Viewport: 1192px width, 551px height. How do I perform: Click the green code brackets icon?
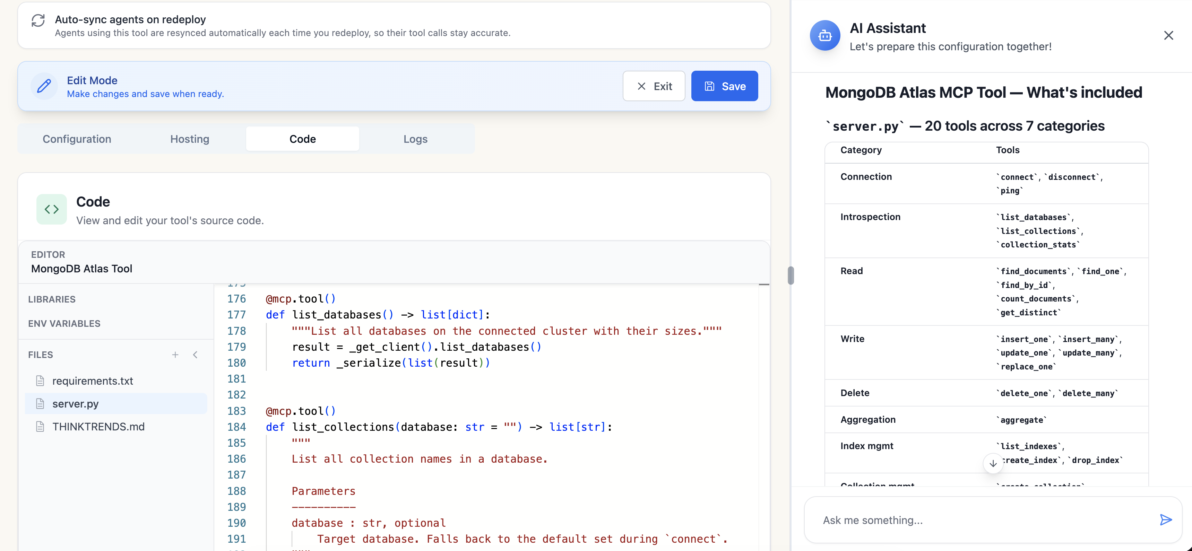pos(51,209)
